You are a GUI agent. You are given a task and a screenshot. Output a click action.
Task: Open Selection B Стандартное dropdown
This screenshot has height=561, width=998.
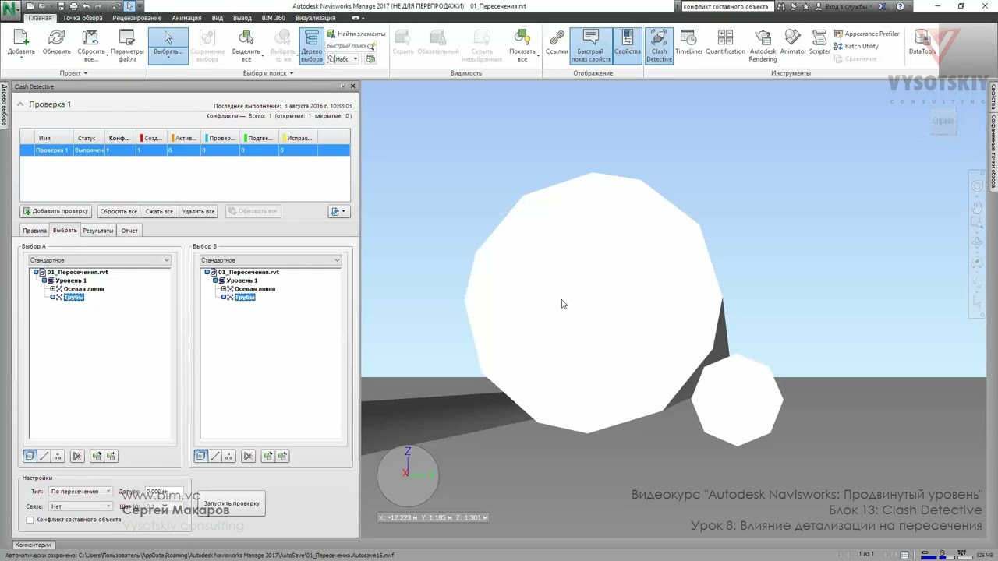271,260
